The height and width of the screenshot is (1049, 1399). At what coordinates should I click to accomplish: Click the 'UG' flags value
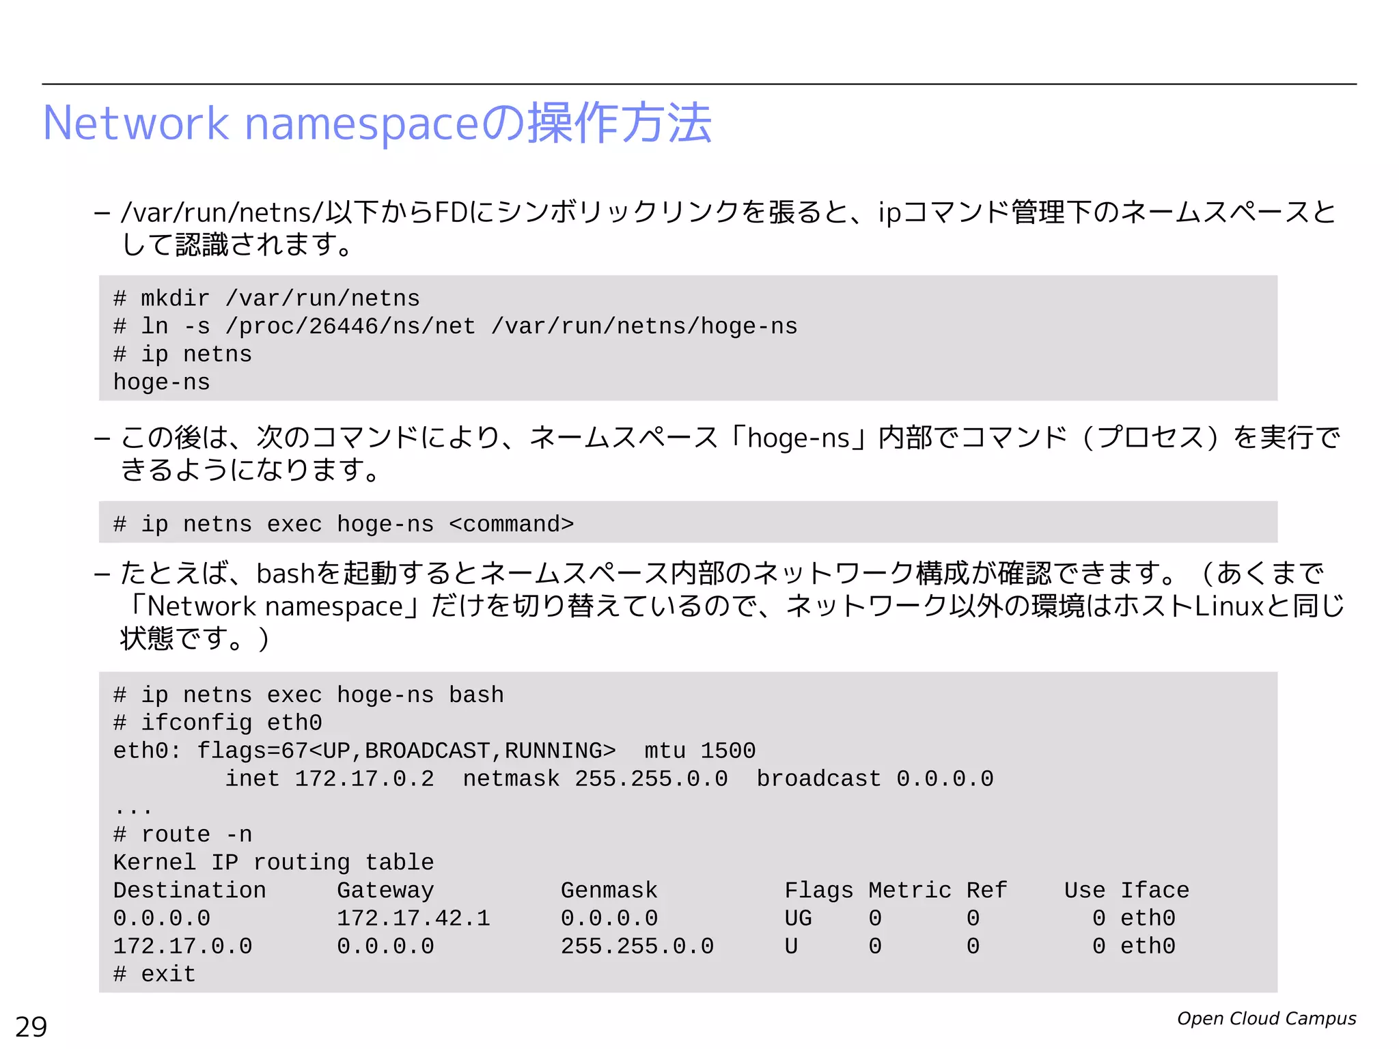pyautogui.click(x=799, y=918)
